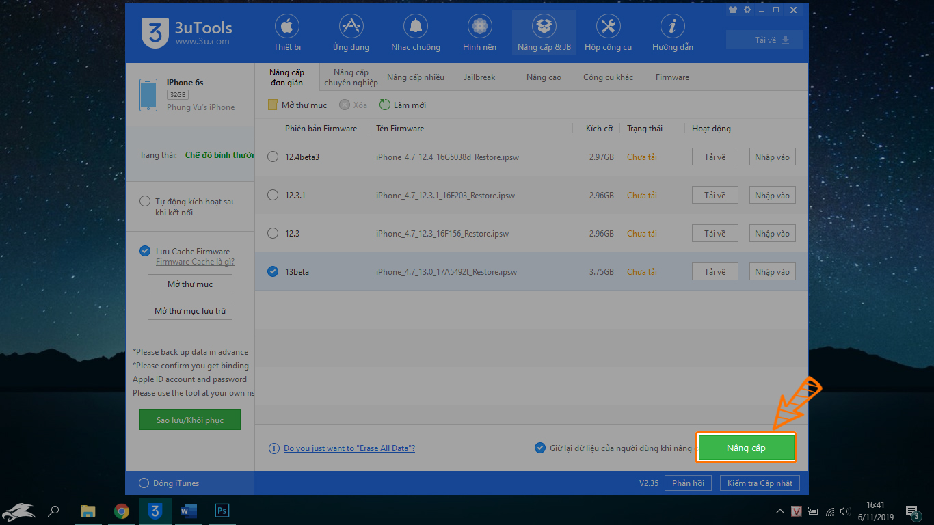Open the notification center icon
Viewport: 934px width, 525px height.
(x=913, y=511)
